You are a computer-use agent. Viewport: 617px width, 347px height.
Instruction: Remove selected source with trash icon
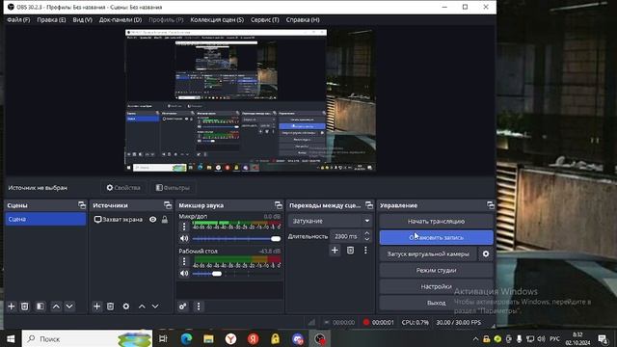tap(111, 307)
